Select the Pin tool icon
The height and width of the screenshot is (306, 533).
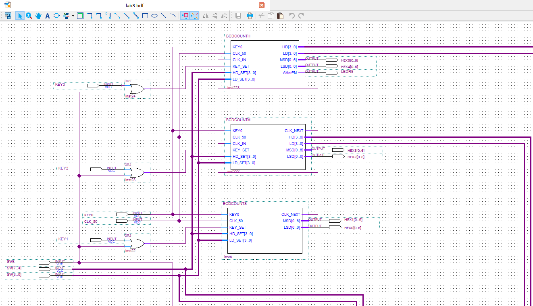pyautogui.click(x=66, y=16)
